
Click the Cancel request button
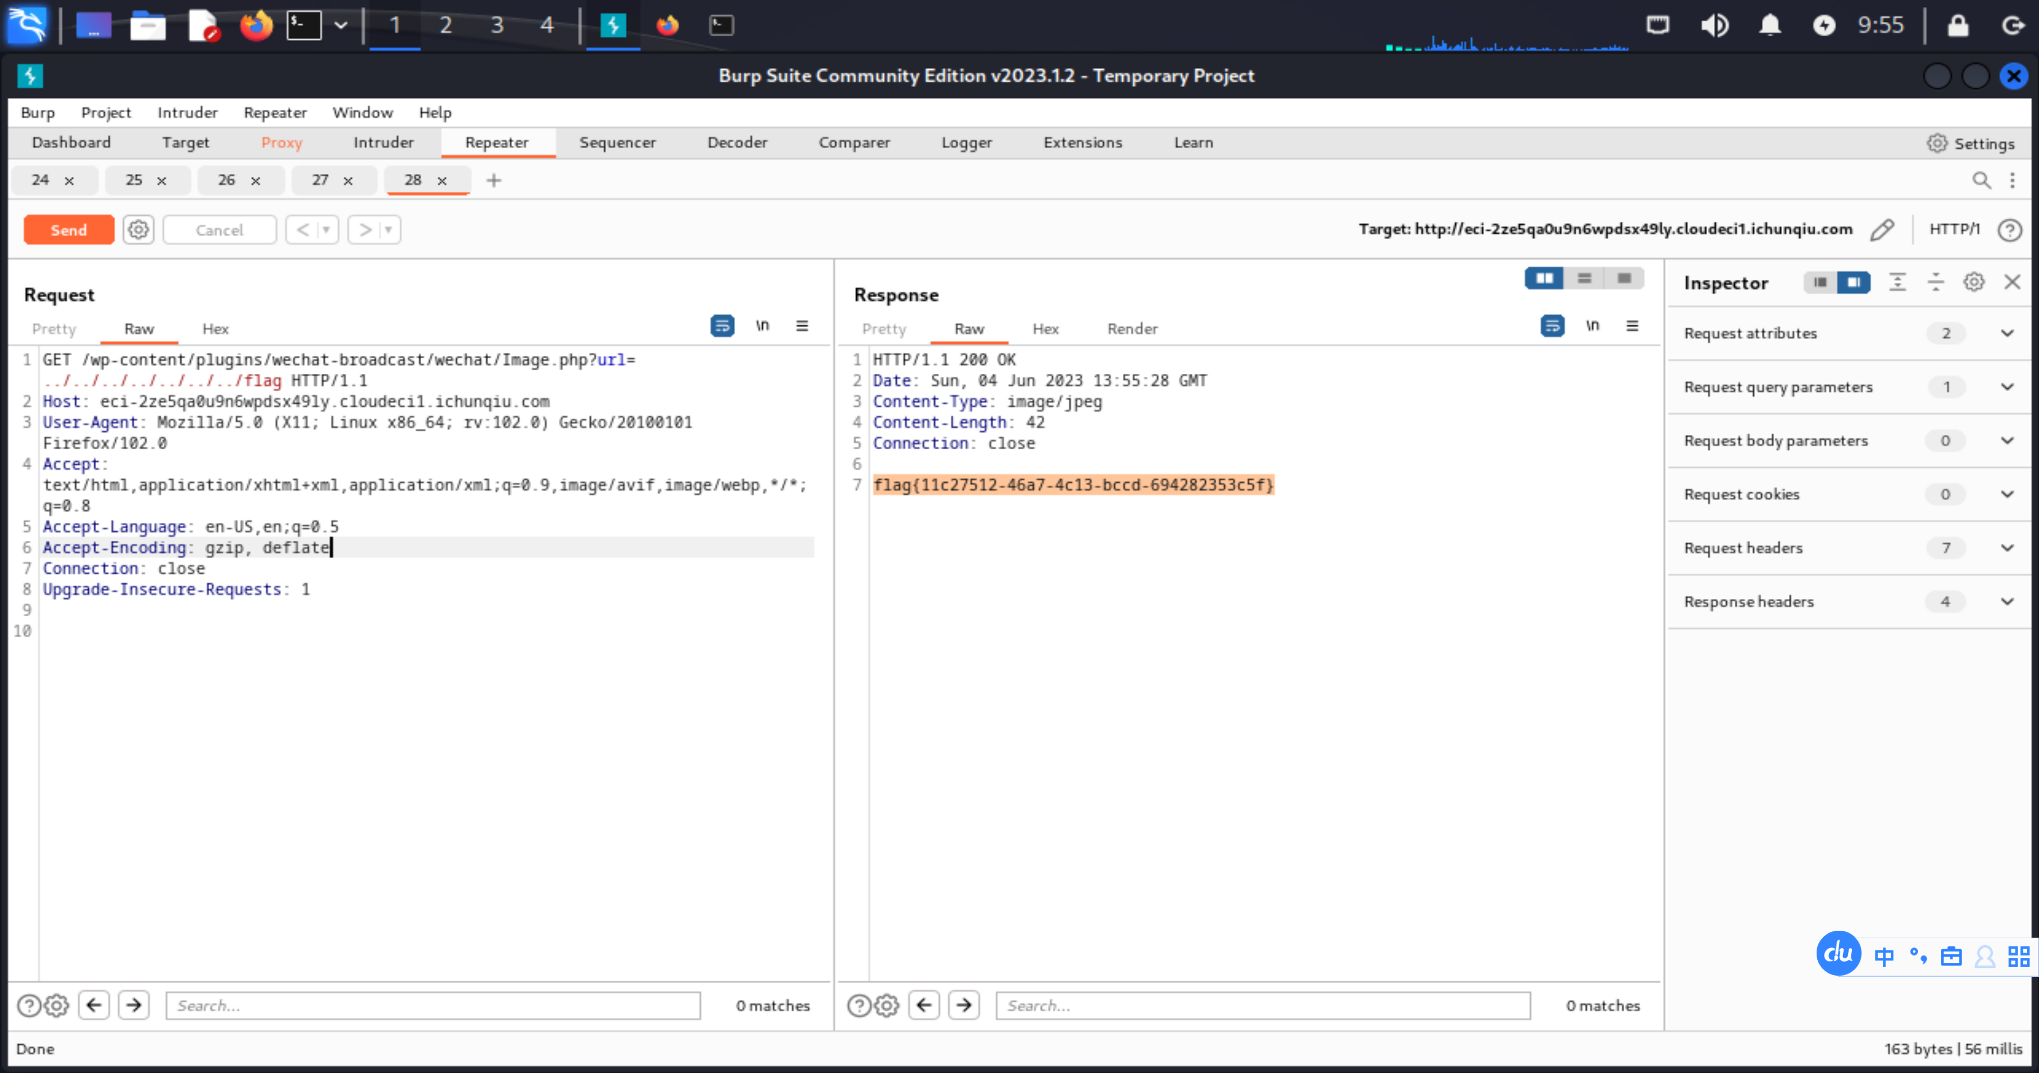point(220,229)
